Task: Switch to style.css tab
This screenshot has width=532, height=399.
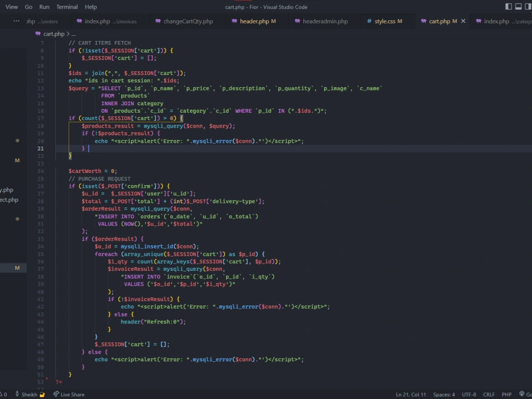Action: [x=385, y=21]
